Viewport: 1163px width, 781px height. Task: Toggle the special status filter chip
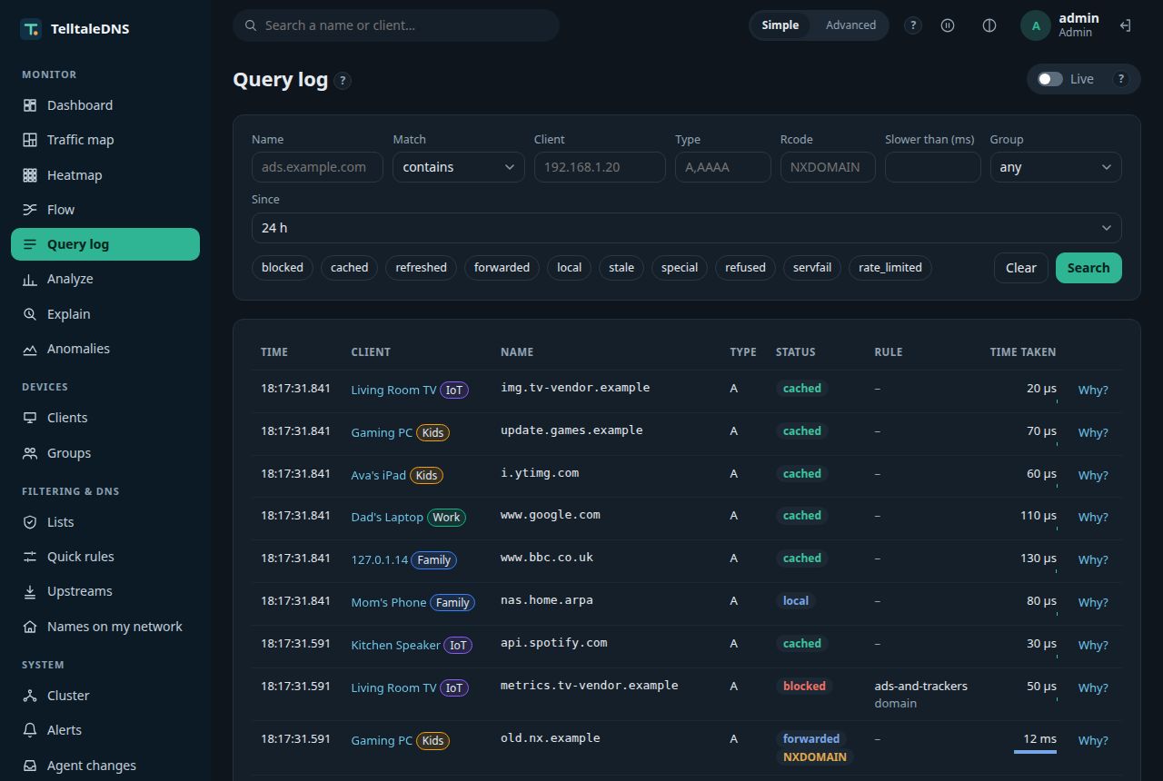[x=680, y=268]
